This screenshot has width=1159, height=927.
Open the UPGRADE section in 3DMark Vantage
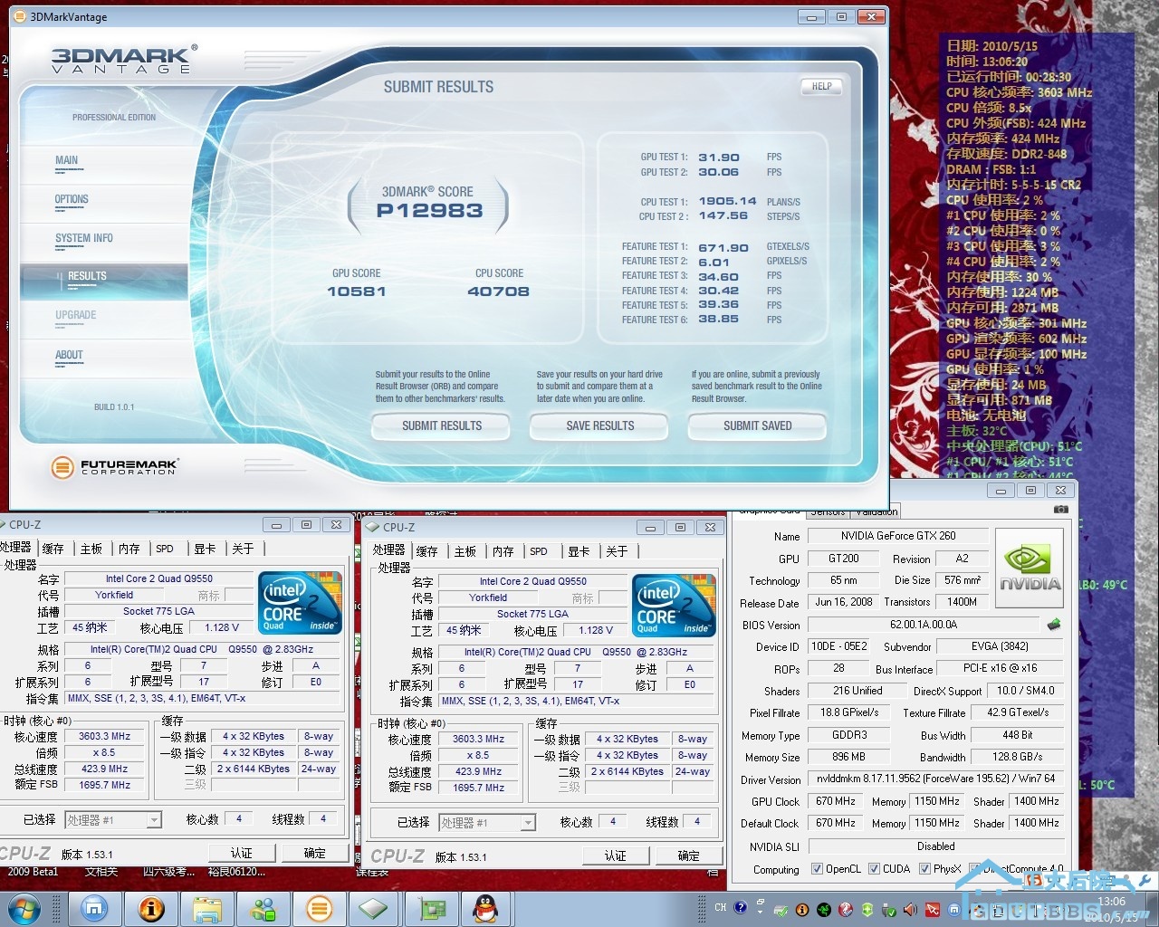pos(76,316)
